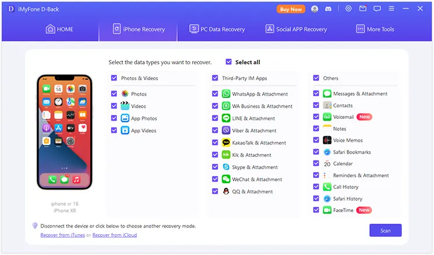434x255 pixels.
Task: Click the Photos flower icon
Action: 125,94
